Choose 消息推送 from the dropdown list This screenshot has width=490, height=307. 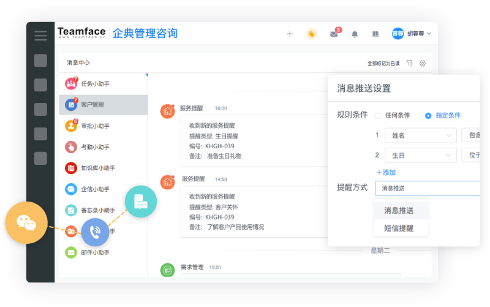tap(401, 211)
